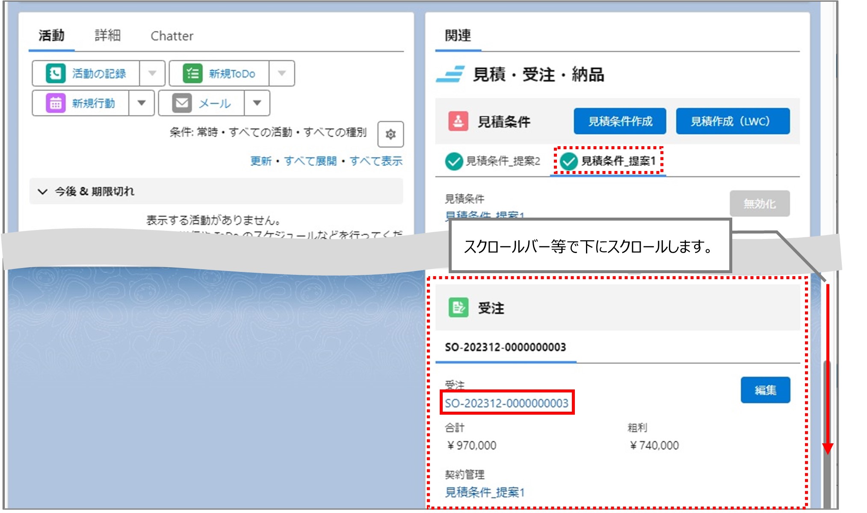Click the 見積・受注・納品 header icon
This screenshot has height=513, width=867.
[450, 74]
